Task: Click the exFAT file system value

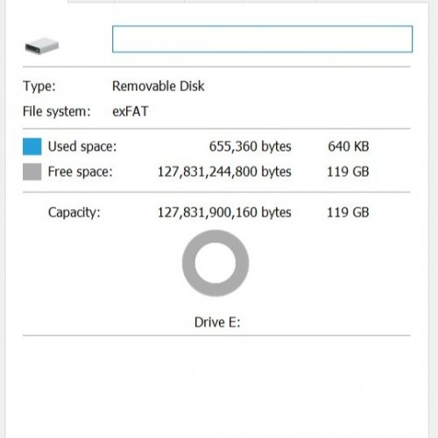Action: pyautogui.click(x=131, y=111)
